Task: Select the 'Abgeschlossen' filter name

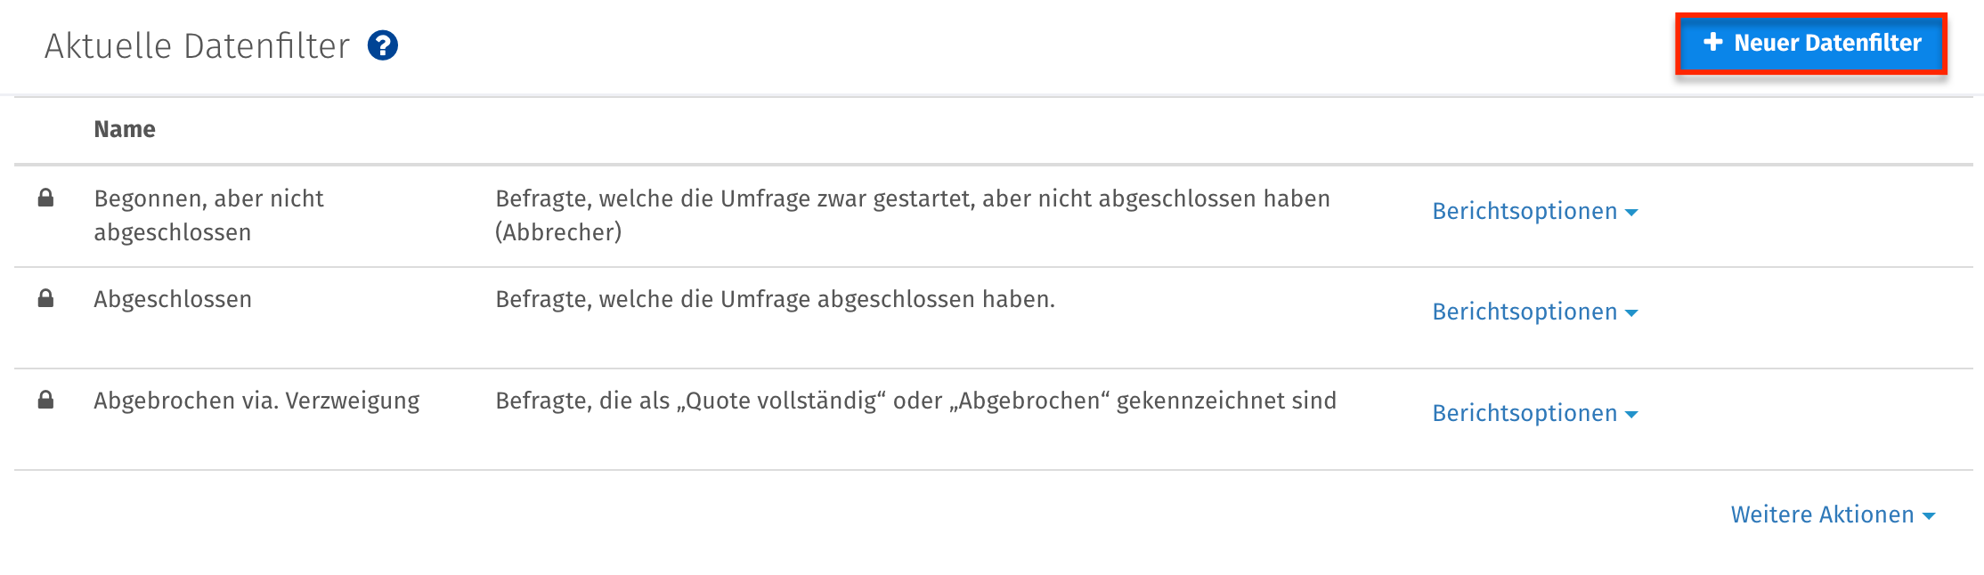Action: click(173, 299)
